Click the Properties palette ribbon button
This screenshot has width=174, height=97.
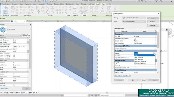click(x=6, y=12)
